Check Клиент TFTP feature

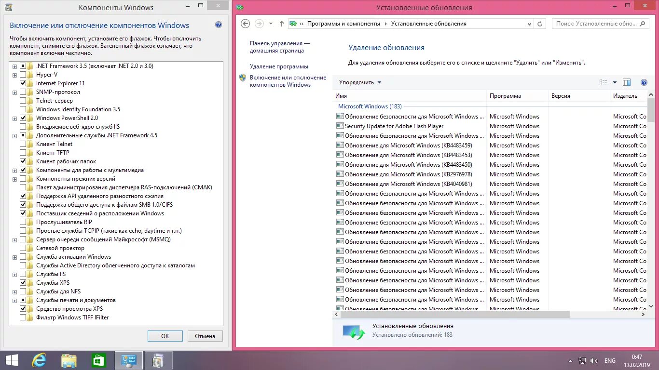pos(23,153)
